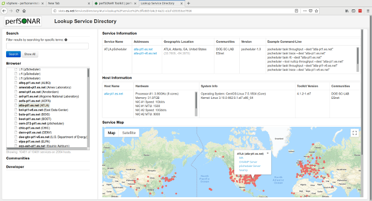
Task: Close the ATLA map info popup
Action: (268, 153)
